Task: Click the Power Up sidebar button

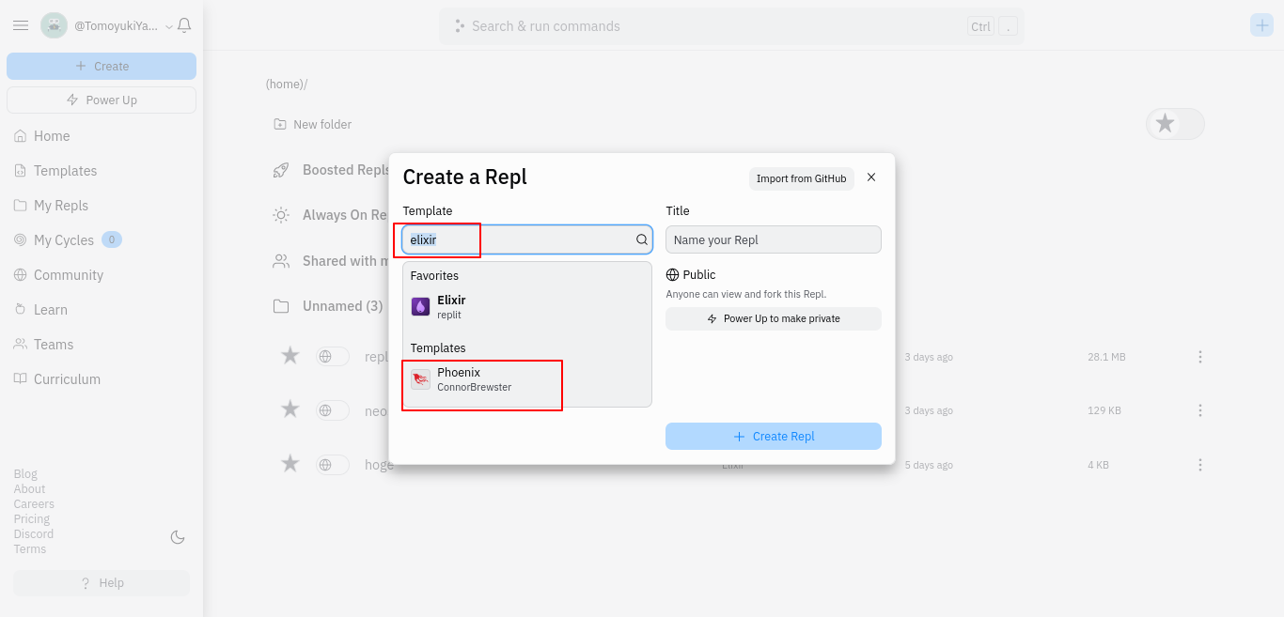Action: tap(102, 100)
